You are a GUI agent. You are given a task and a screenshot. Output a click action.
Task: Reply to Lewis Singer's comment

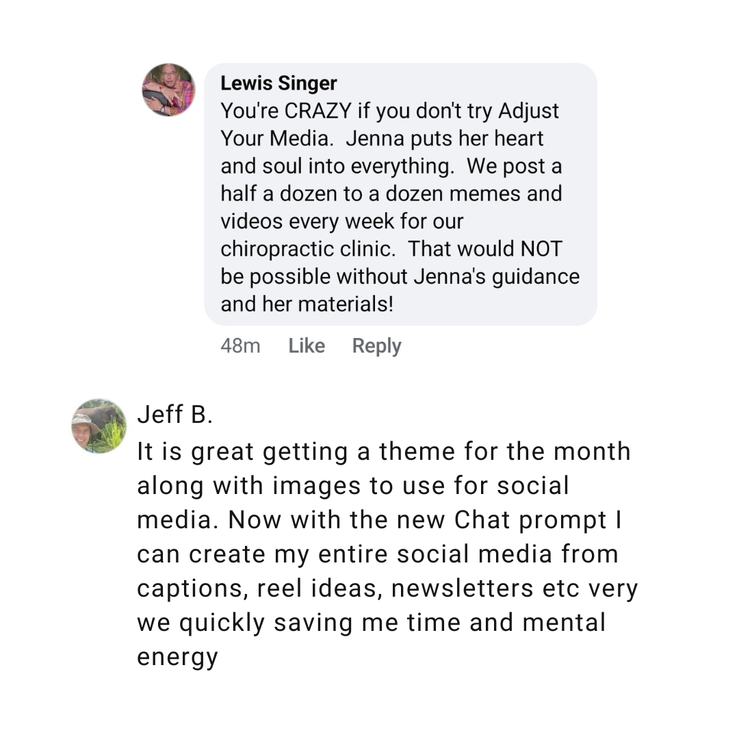(376, 346)
